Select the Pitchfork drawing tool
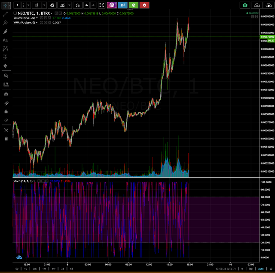This screenshot has height=273, width=275. pyautogui.click(x=6, y=23)
